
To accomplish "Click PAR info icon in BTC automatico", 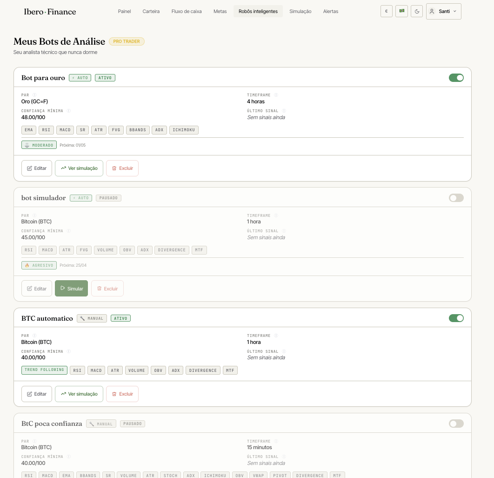I will coord(34,336).
